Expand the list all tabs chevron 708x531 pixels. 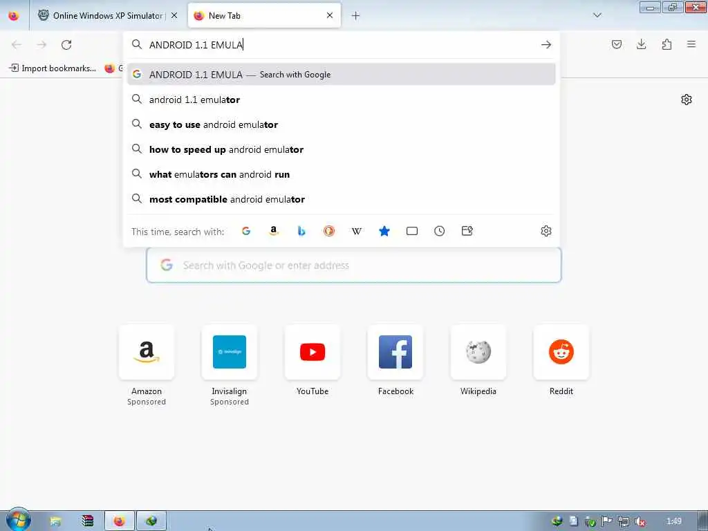(597, 15)
